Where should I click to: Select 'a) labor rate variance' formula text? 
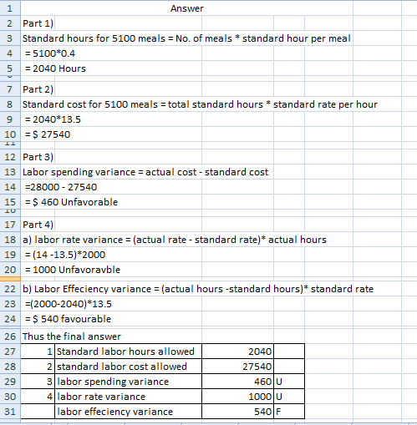175,240
